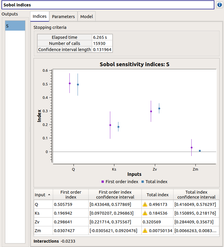This screenshot has height=247, width=224.
Task: Select the Zv row input cell
Action: [x=43, y=222]
